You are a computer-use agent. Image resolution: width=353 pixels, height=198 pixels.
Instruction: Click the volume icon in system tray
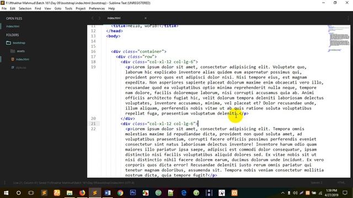(x=295, y=193)
